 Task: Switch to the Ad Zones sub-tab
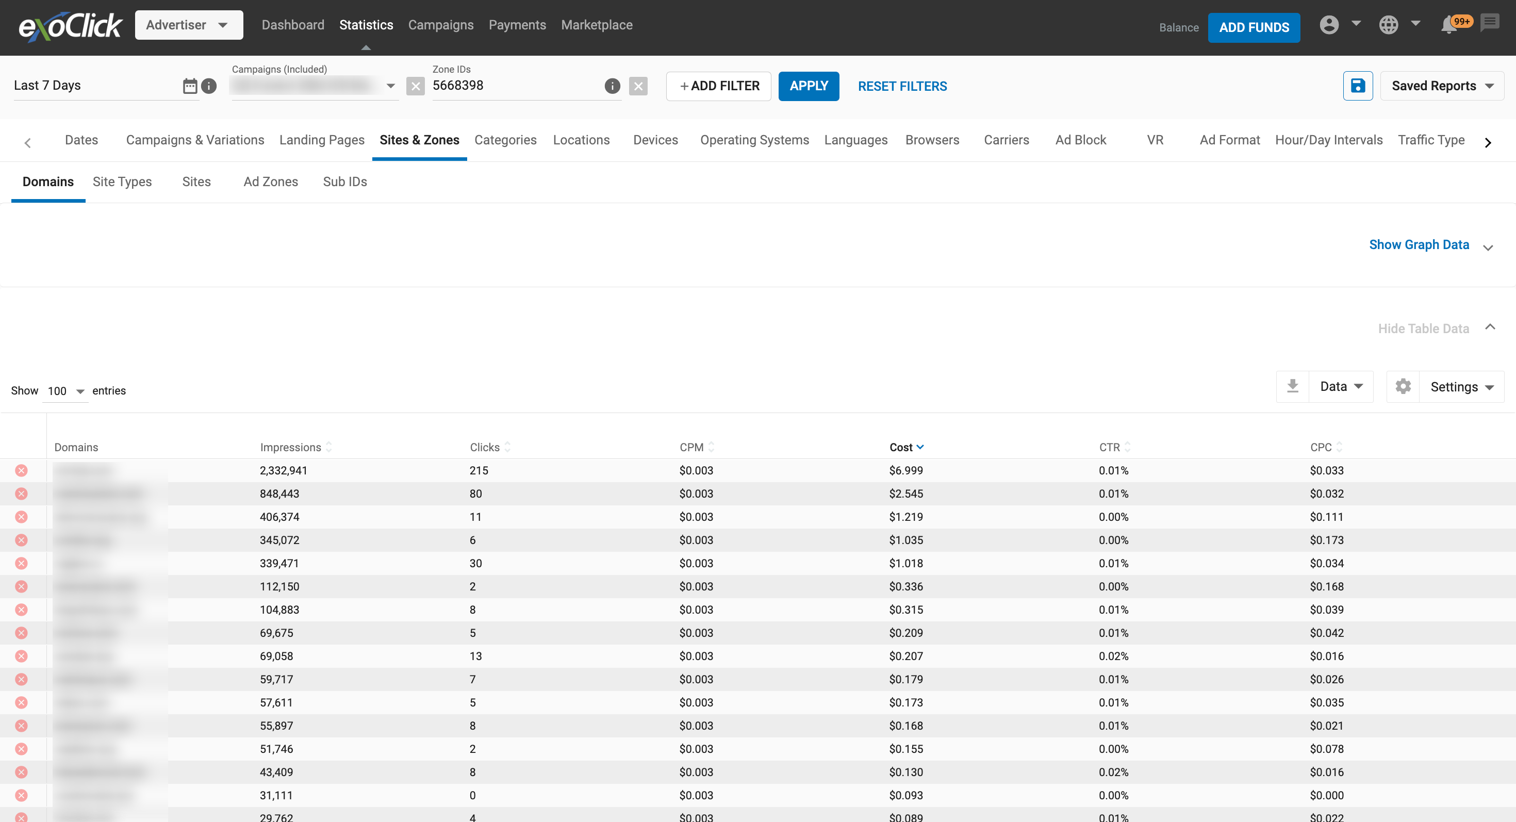[x=271, y=182]
